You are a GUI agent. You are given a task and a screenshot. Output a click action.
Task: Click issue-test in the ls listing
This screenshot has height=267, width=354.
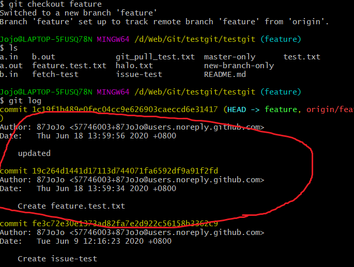[x=139, y=74]
